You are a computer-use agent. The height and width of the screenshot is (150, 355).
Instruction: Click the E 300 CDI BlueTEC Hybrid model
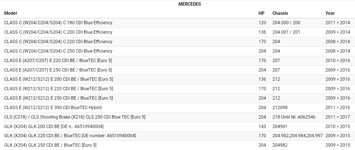(53, 107)
